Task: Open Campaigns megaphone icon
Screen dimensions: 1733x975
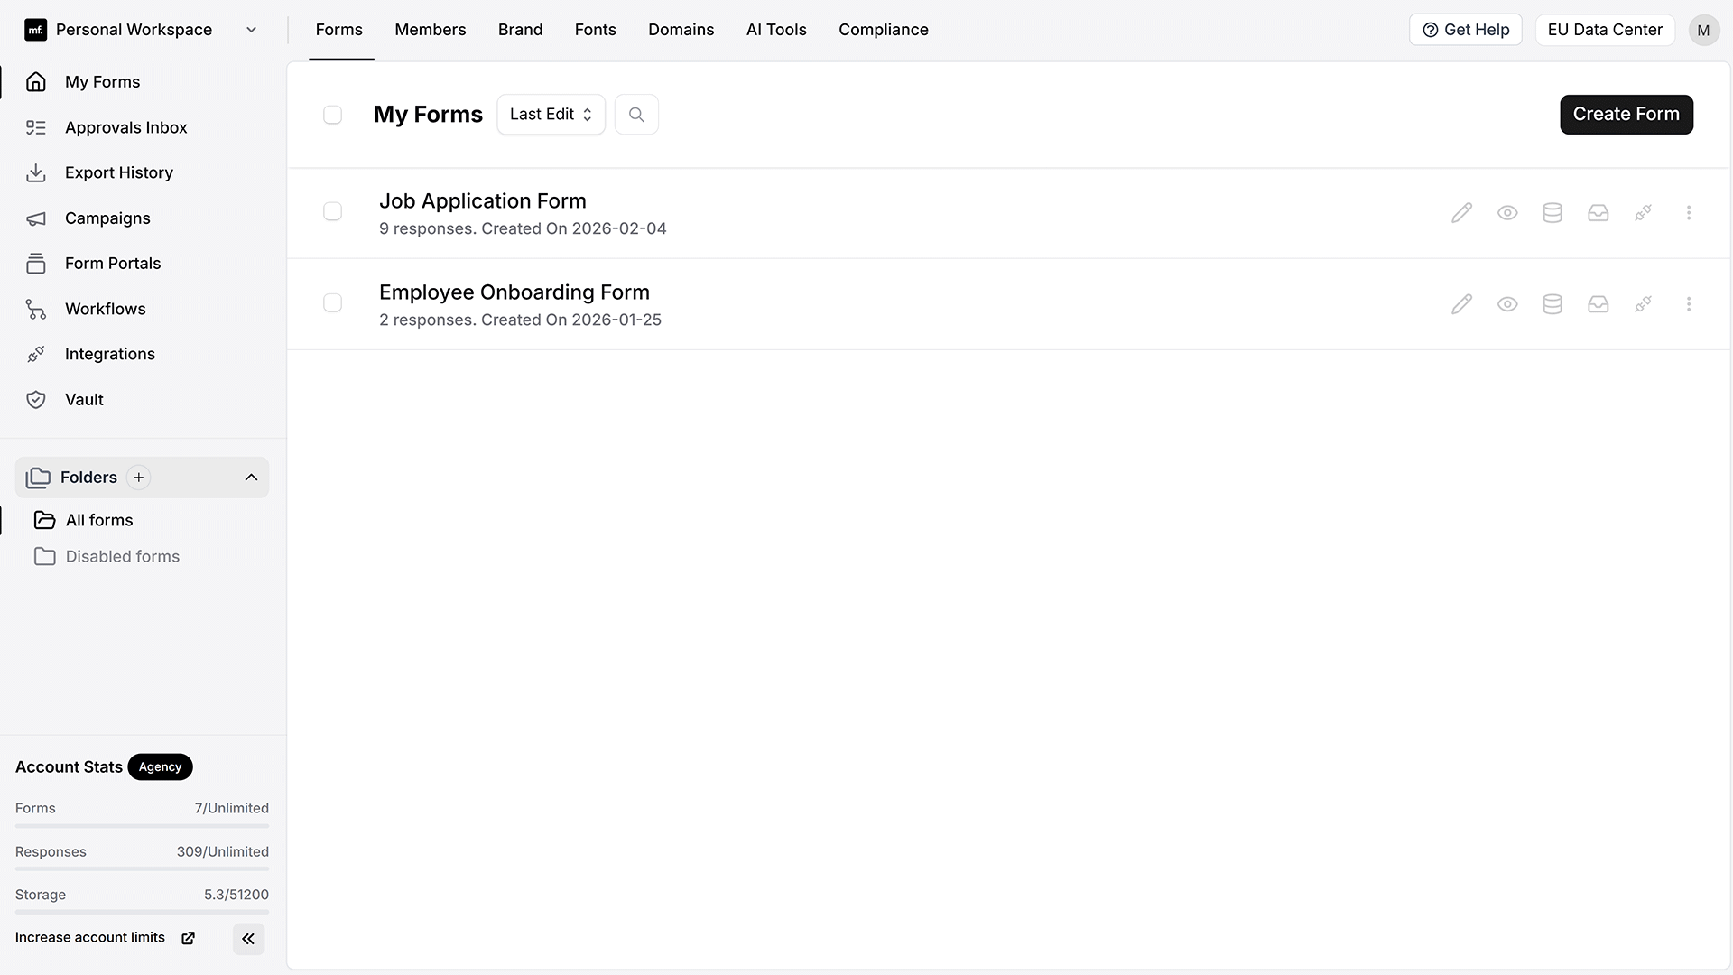Action: tap(36, 218)
